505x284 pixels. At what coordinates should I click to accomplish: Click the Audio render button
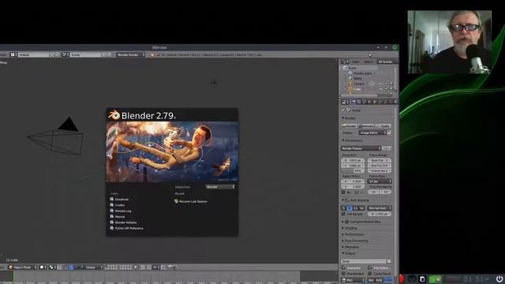click(384, 126)
